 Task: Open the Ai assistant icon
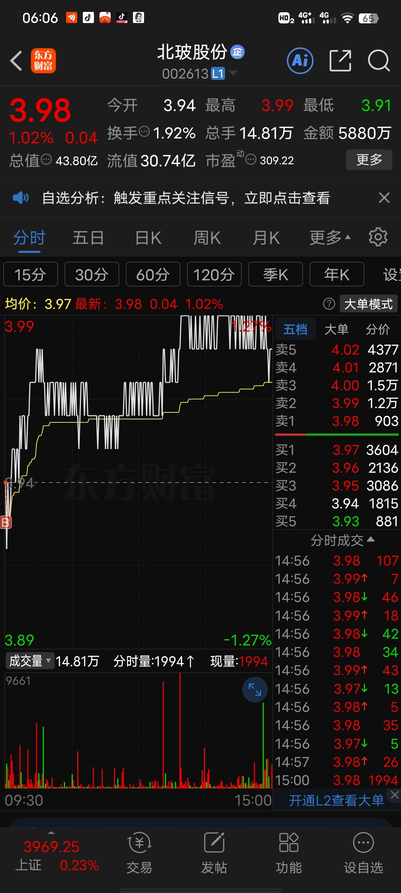click(300, 61)
